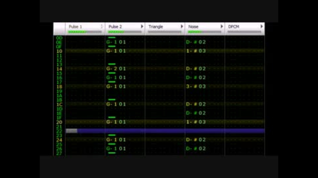This screenshot has width=318, height=178.
Task: Click the Pulse 2 volume meter
Action: point(125,32)
